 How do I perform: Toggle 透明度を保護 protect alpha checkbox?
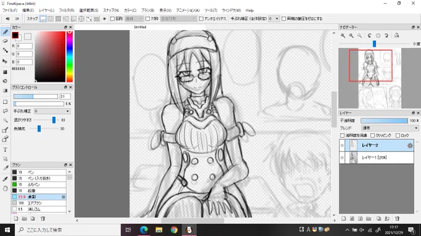coord(342,135)
